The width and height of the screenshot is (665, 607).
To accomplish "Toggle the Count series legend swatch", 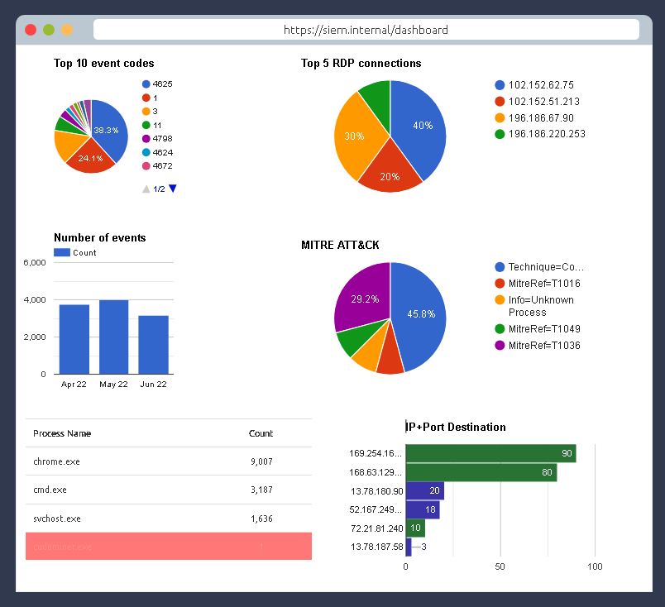I will click(62, 252).
